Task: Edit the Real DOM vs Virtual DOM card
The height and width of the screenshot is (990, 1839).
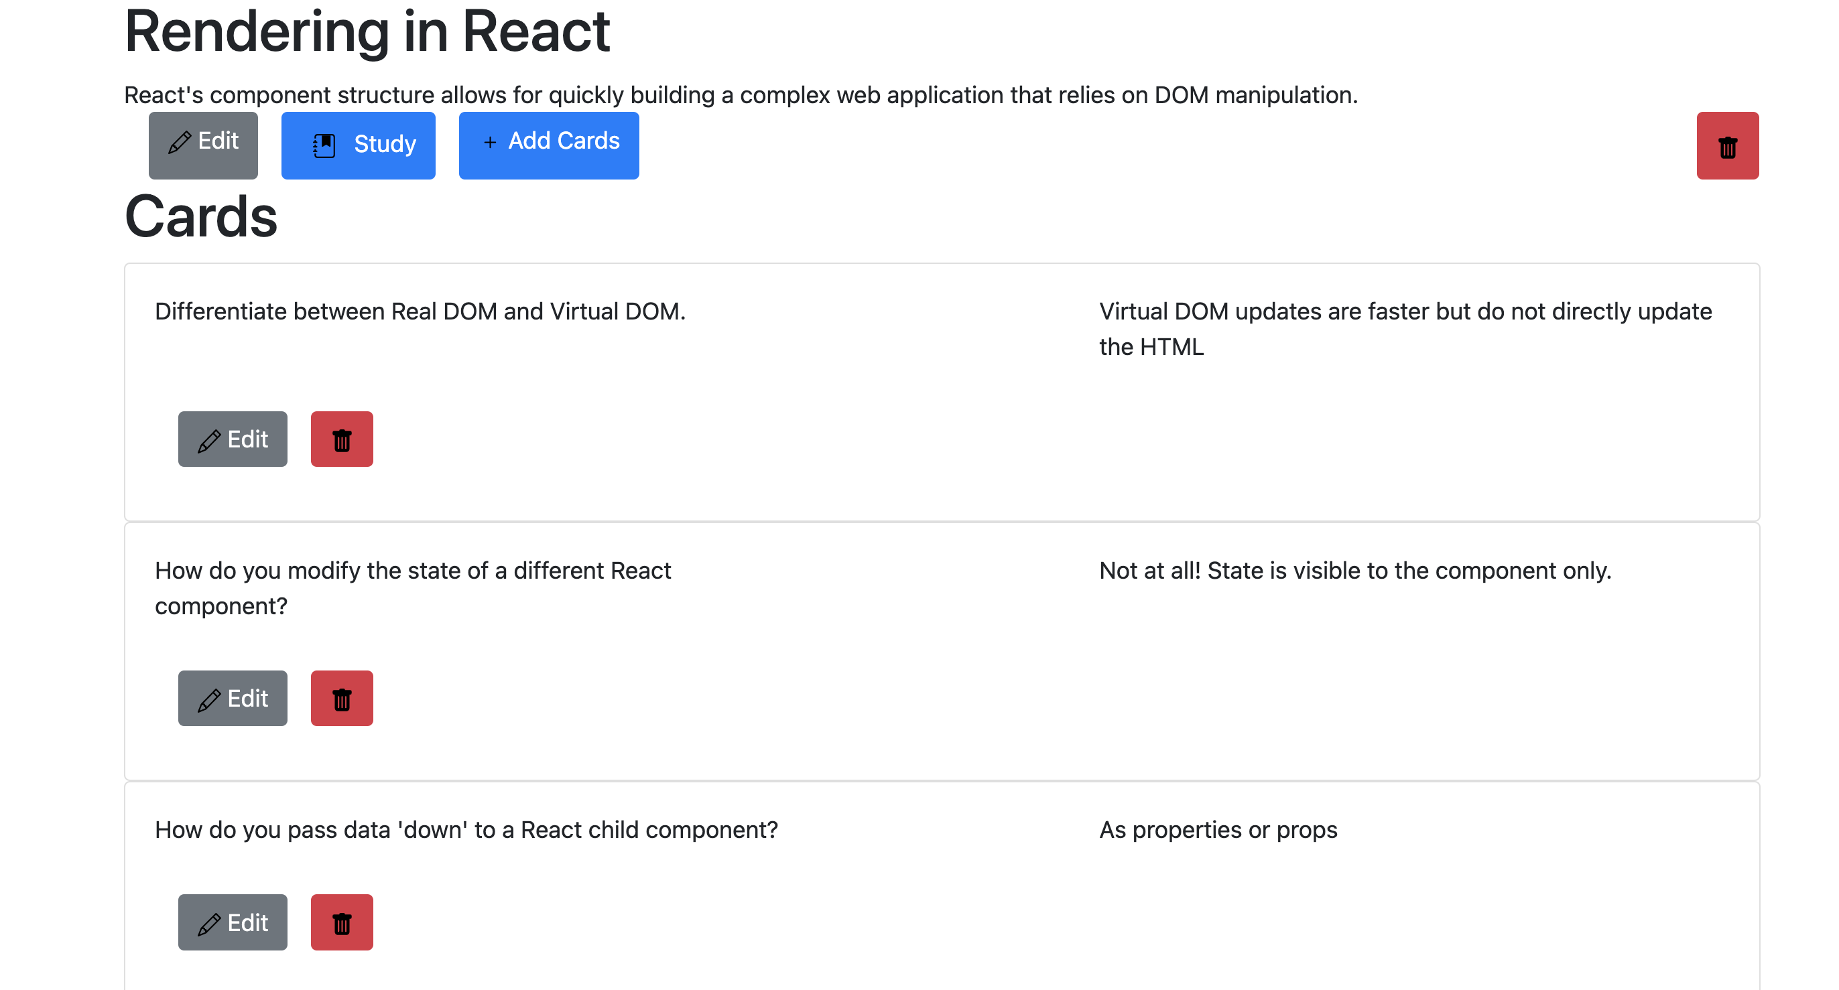Action: click(x=232, y=439)
